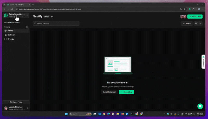Image resolution: width=208 pixels, height=119 pixels.
Task: Switch to the grid view
Action: click(196, 23)
